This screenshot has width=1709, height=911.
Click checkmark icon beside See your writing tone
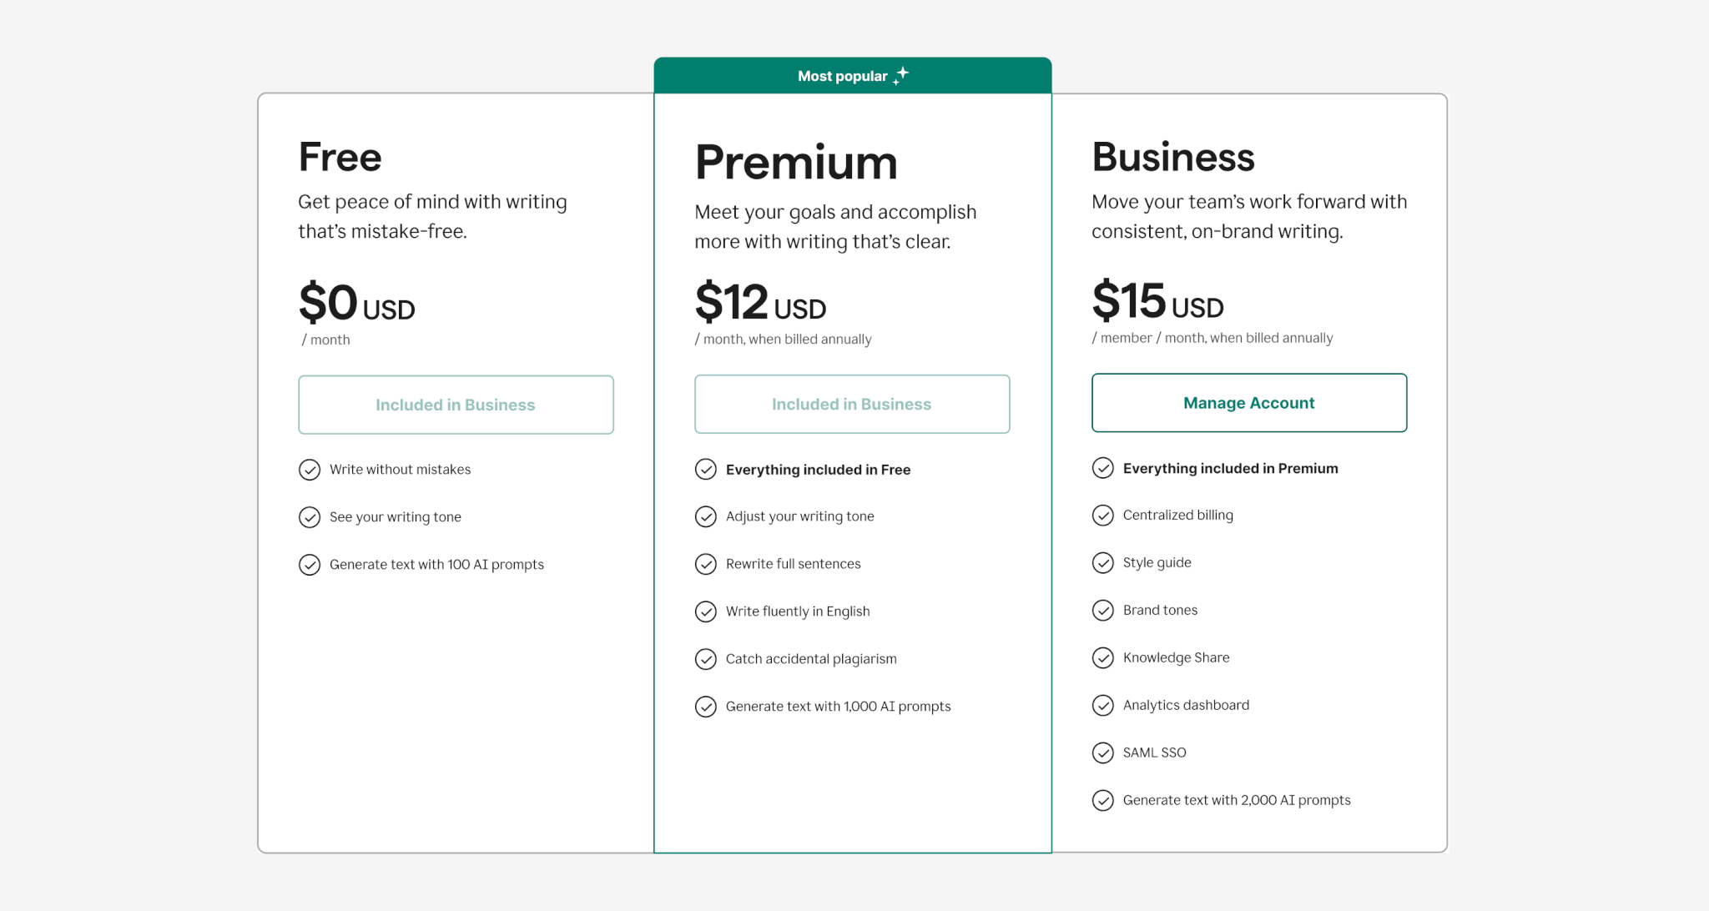pyautogui.click(x=310, y=517)
